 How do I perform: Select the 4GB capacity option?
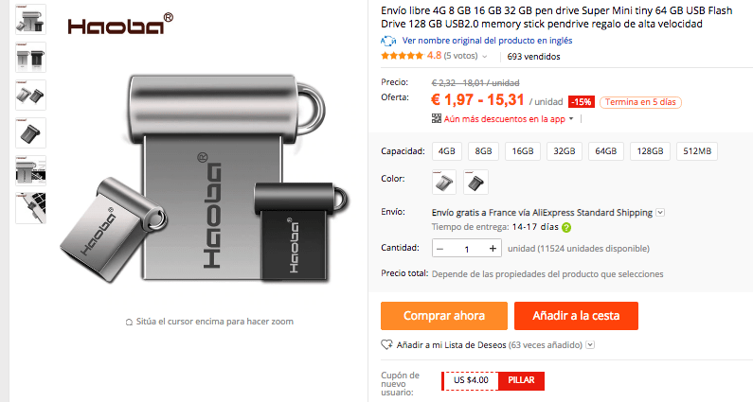tap(447, 151)
